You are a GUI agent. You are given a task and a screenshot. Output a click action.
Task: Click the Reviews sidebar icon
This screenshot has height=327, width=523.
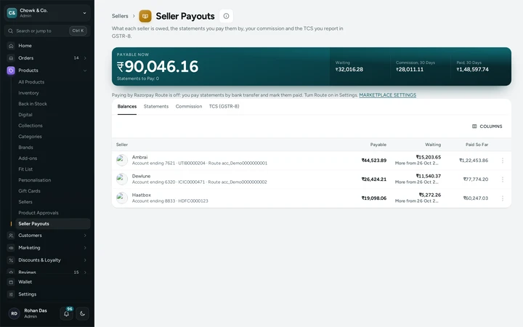tap(11, 272)
